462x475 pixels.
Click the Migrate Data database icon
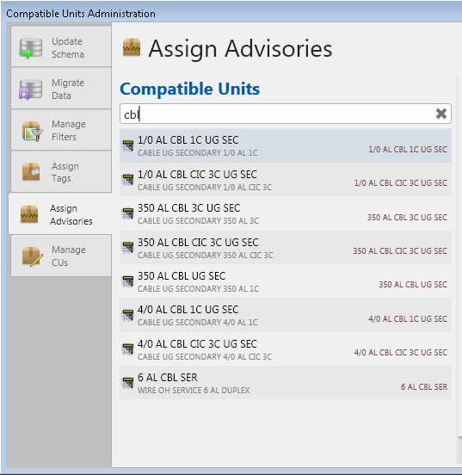tap(30, 89)
